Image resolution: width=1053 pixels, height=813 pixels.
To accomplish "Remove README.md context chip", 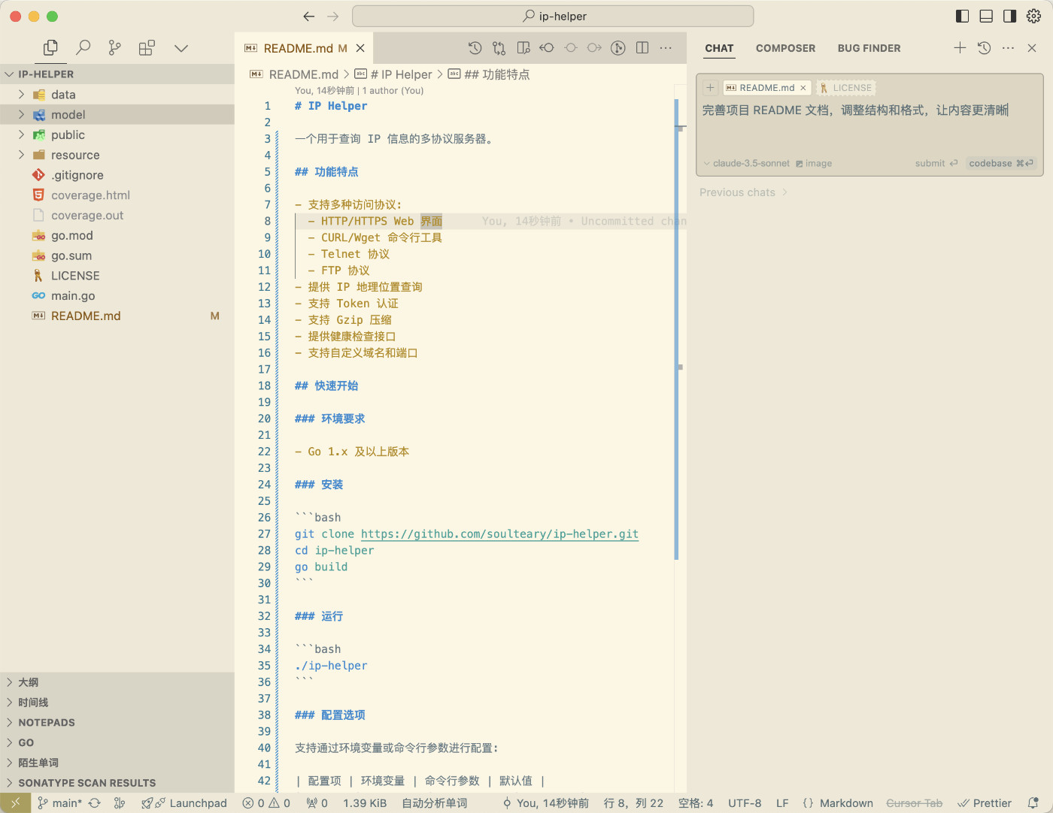I will click(x=803, y=88).
